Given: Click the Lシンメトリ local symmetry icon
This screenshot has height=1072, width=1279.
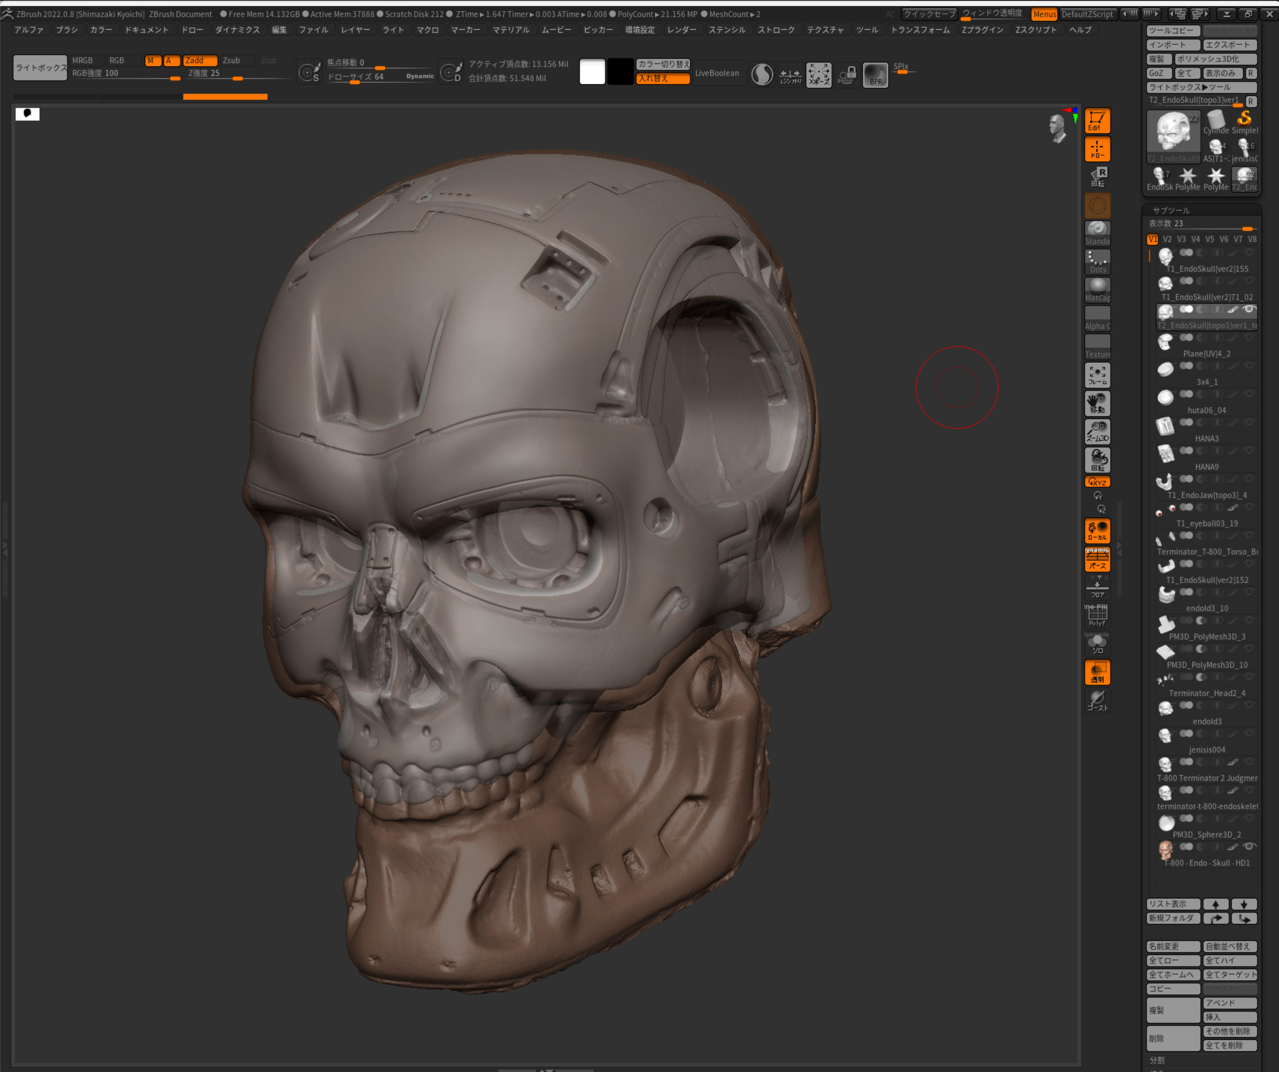Looking at the screenshot, I should 790,75.
